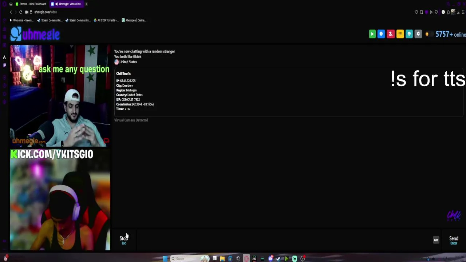Click your own webcam video
This screenshot has width=466, height=262.
60,200
